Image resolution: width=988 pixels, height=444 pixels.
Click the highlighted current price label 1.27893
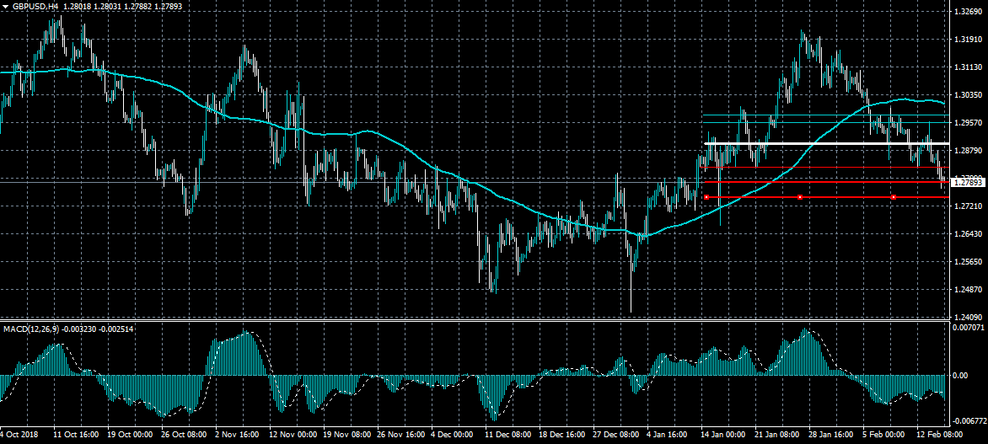point(968,182)
